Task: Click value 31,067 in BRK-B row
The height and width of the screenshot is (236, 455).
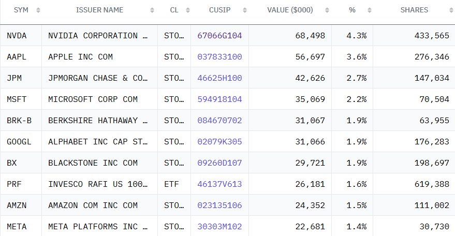Action: click(x=310, y=120)
